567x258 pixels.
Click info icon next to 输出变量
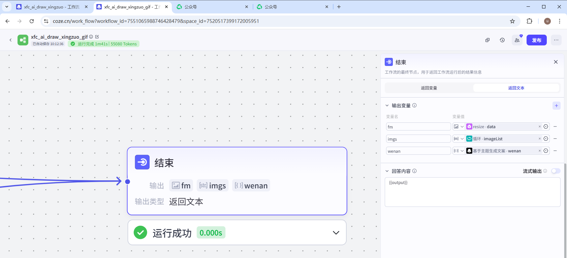click(414, 105)
